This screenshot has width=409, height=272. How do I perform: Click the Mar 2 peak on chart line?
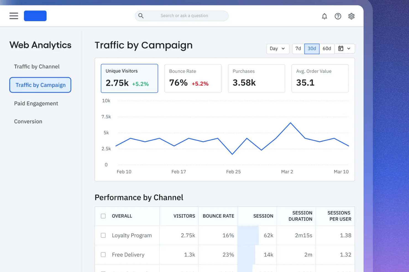[290, 123]
